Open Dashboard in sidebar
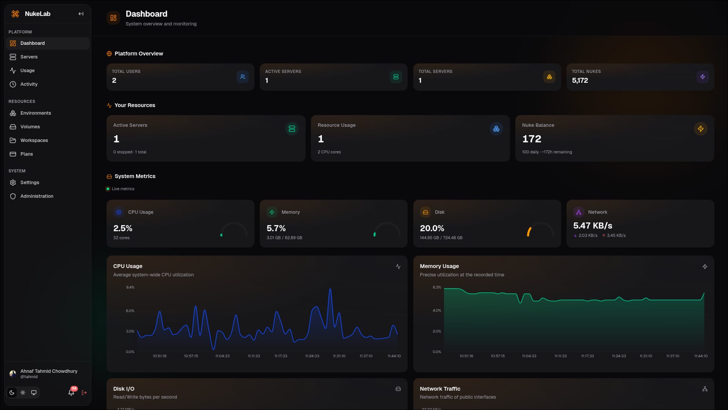The width and height of the screenshot is (728, 410). pos(48,43)
